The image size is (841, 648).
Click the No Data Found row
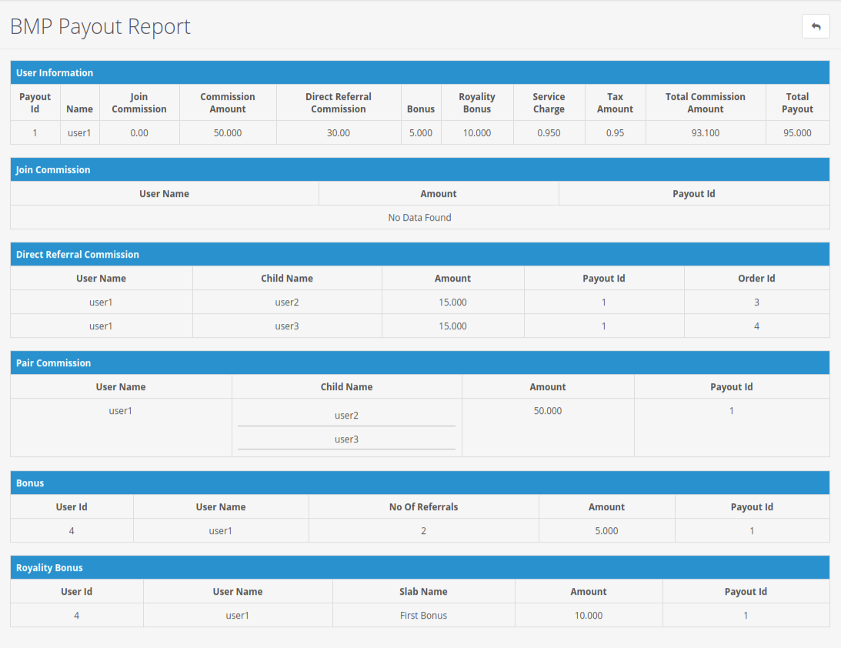pos(419,218)
